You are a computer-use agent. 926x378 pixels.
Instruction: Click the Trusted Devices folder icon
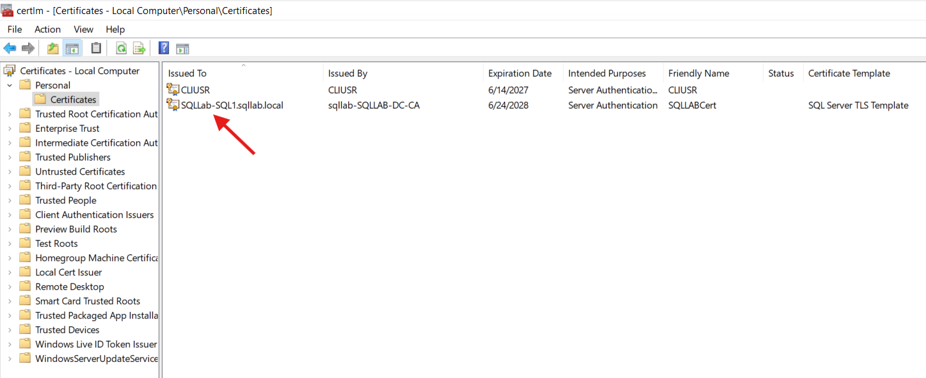tap(25, 330)
